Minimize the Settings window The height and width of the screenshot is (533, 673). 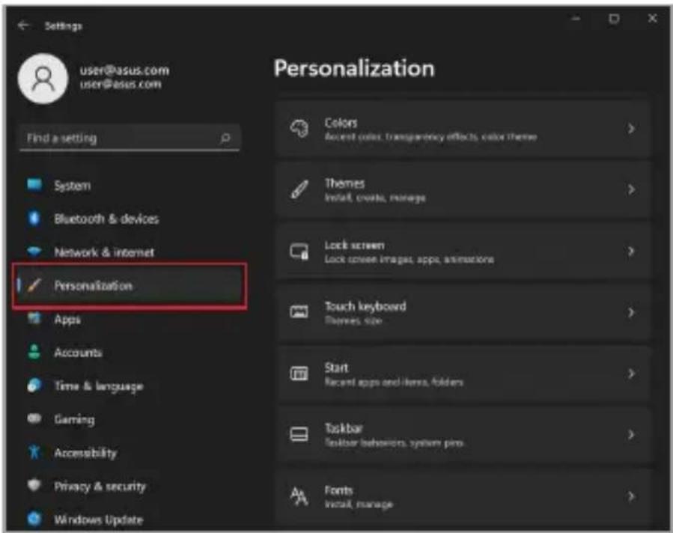click(x=576, y=19)
